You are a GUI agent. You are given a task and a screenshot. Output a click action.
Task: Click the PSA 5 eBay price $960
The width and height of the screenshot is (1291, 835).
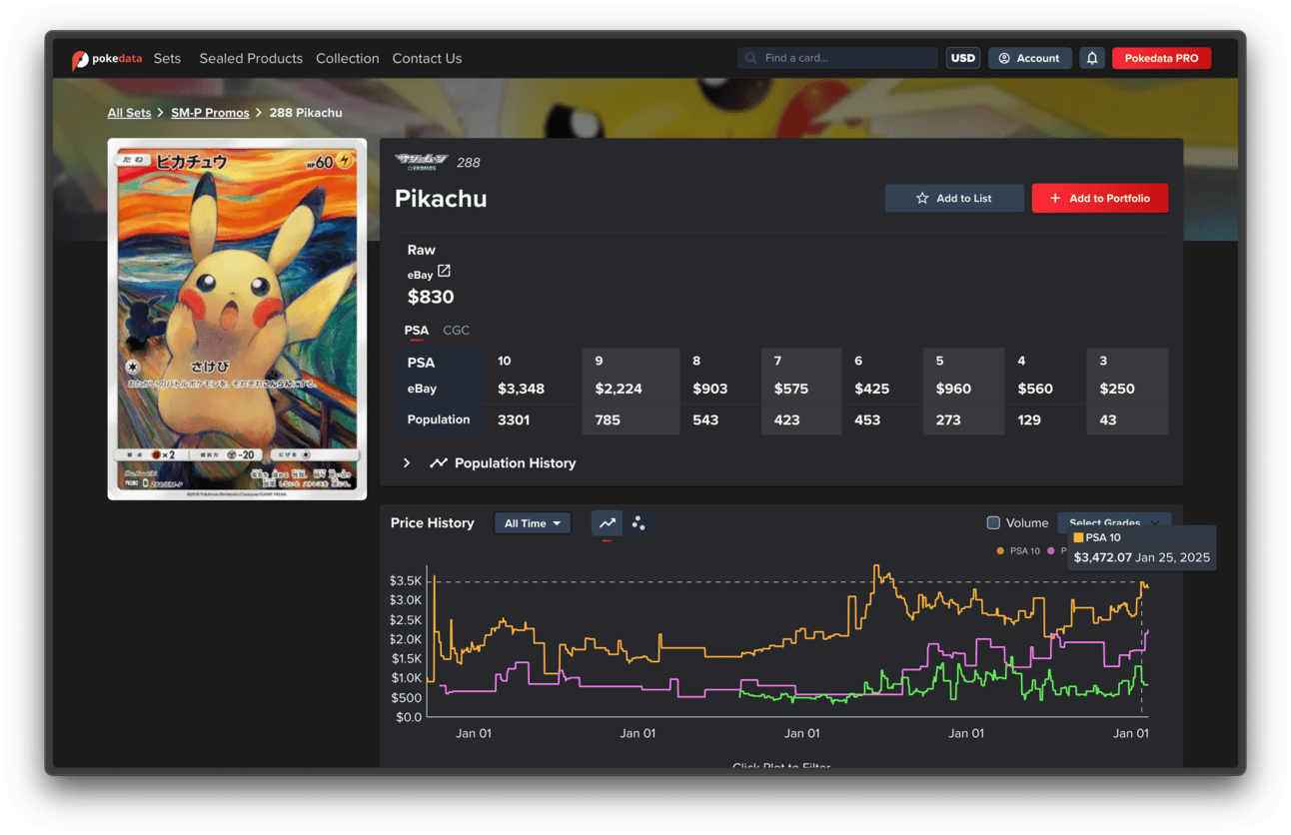953,389
